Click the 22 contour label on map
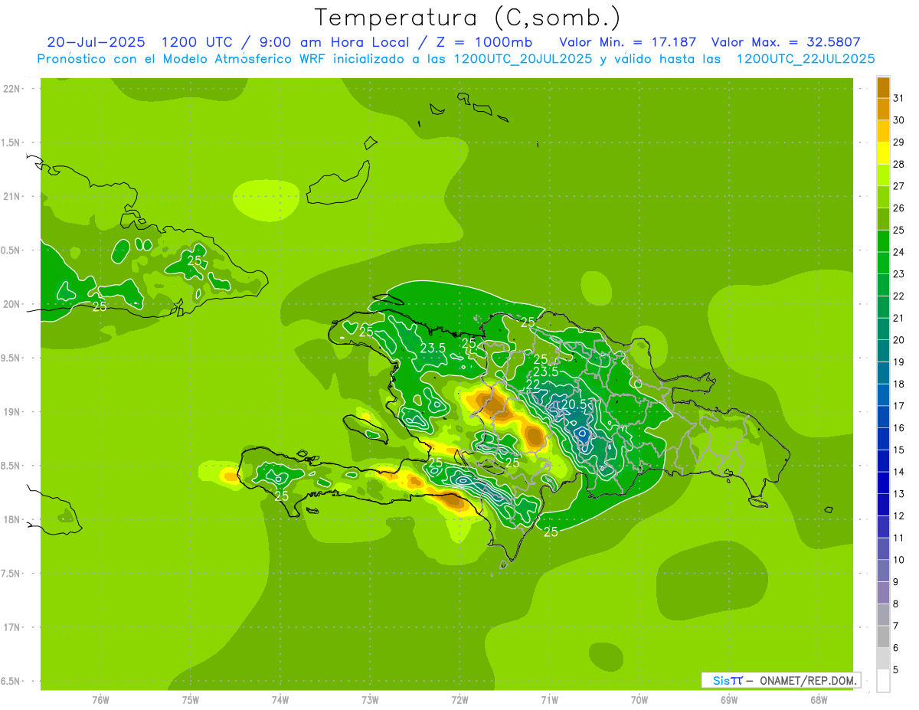This screenshot has height=710, width=919. coord(534,384)
